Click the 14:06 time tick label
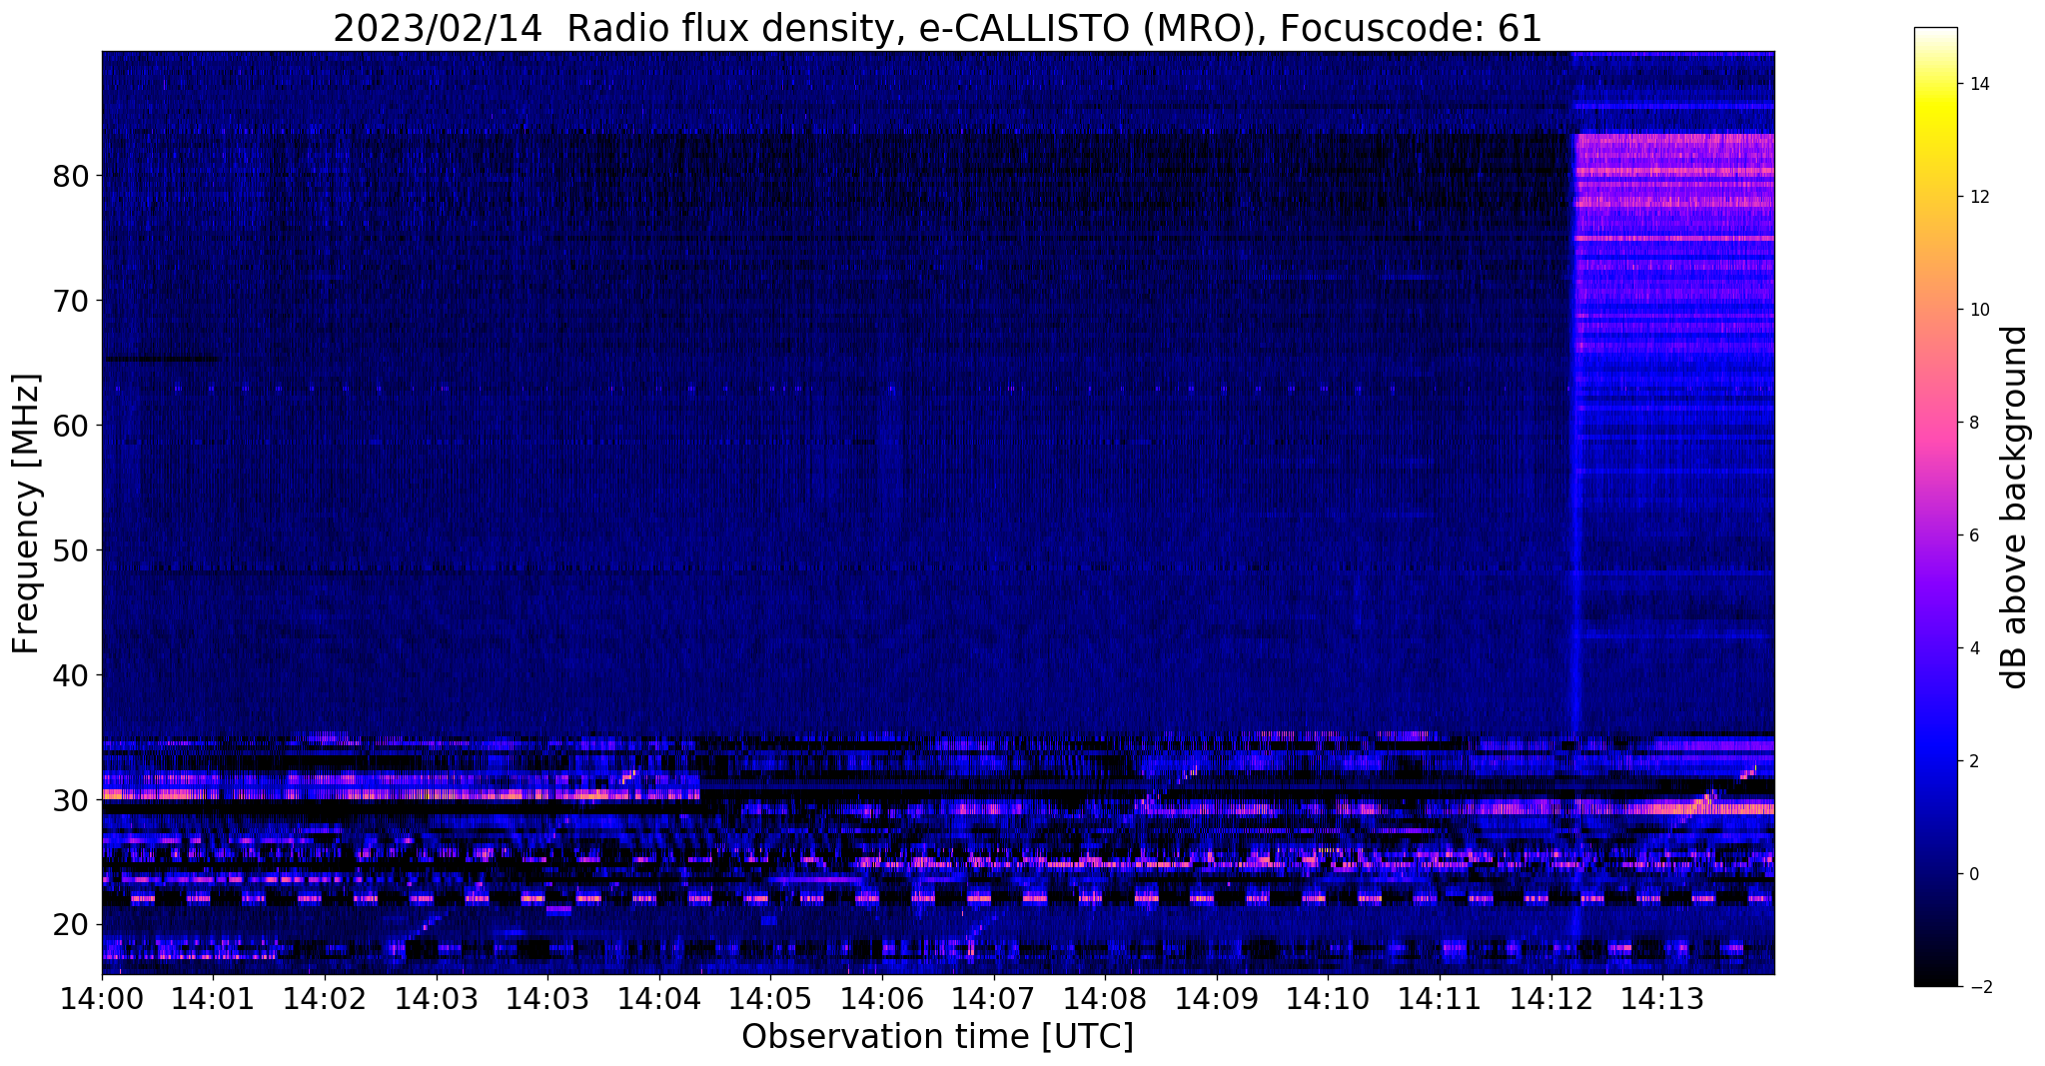 click(881, 997)
